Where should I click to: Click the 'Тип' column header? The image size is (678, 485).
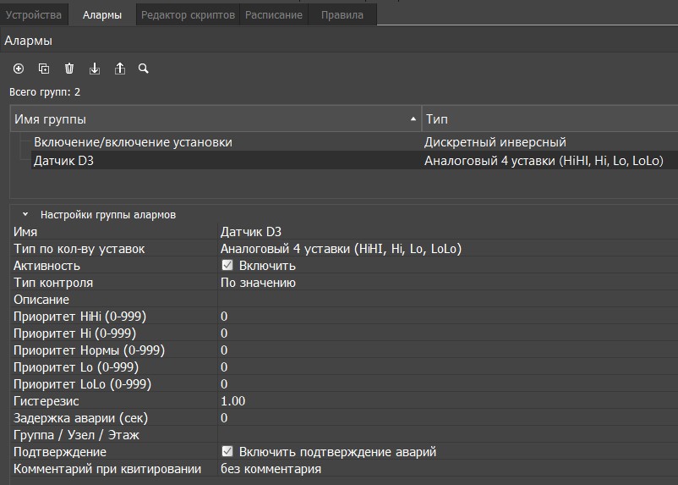(550, 119)
